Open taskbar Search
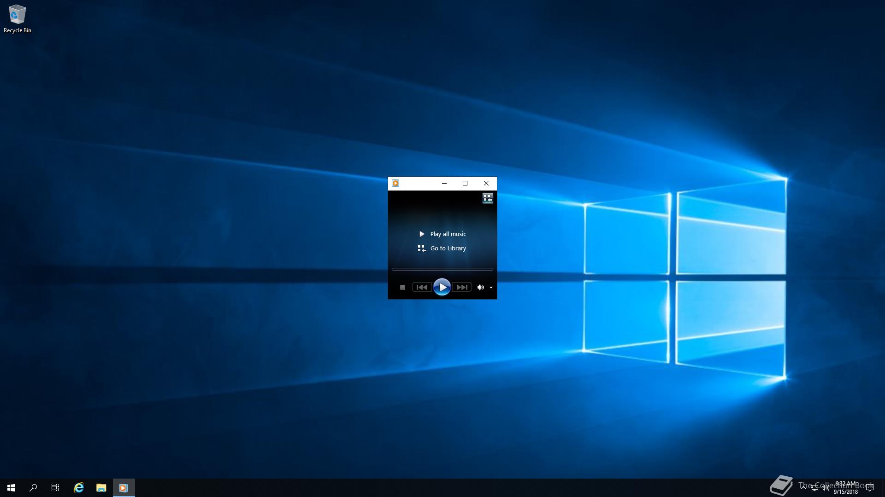This screenshot has width=885, height=497. 33,488
